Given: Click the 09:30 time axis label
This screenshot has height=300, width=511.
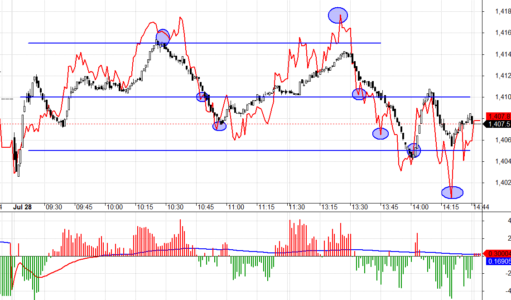Looking at the screenshot, I should point(54,207).
